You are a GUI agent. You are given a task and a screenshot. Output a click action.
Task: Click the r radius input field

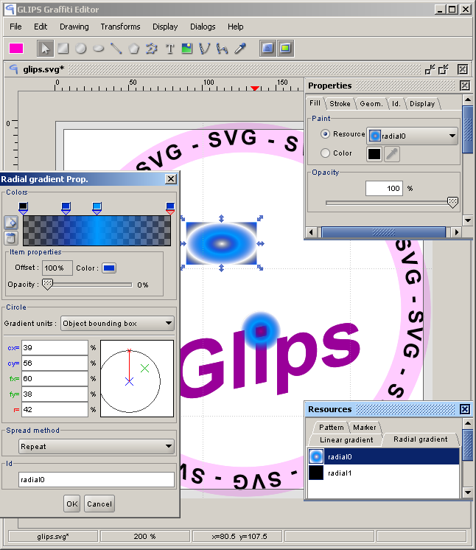pyautogui.click(x=55, y=409)
